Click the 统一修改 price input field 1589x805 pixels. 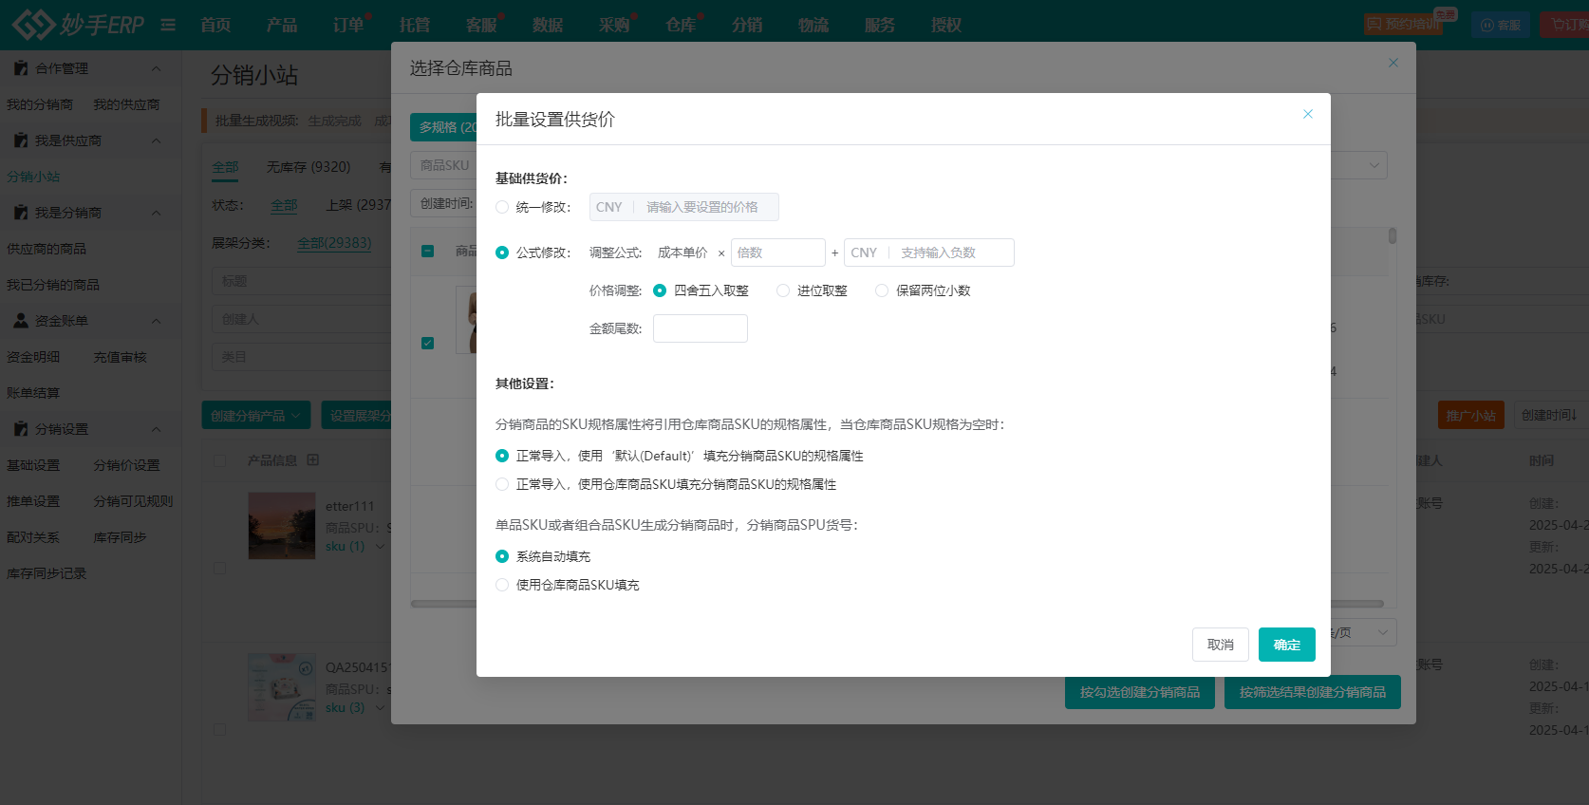[x=684, y=207]
